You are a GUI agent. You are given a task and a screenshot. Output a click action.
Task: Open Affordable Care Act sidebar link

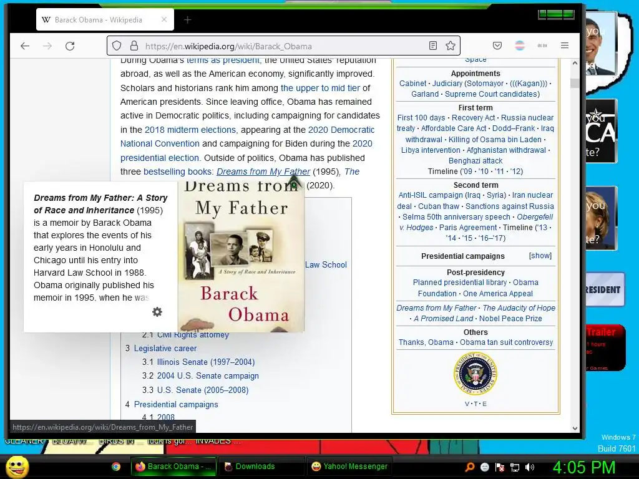coord(454,128)
